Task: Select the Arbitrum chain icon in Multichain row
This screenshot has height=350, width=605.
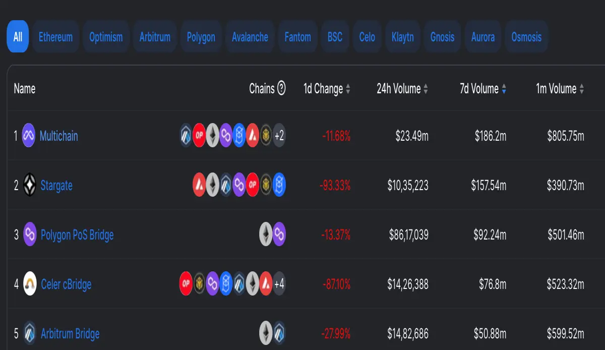Action: pyautogui.click(x=187, y=136)
